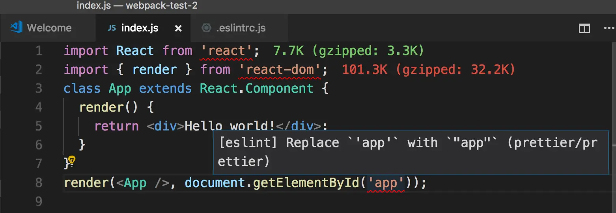616x213 pixels.
Task: Click the render() method on line 4
Action: point(108,107)
